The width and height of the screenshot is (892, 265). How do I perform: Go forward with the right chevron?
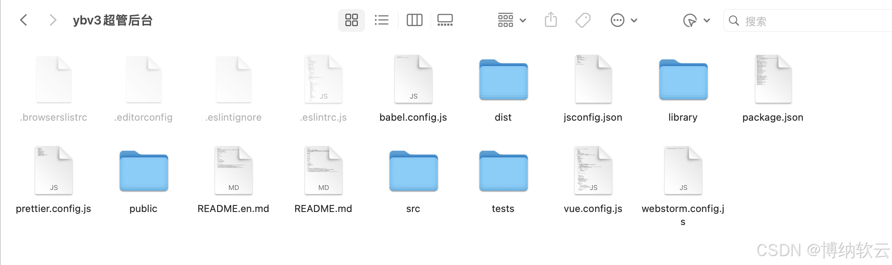(x=52, y=20)
